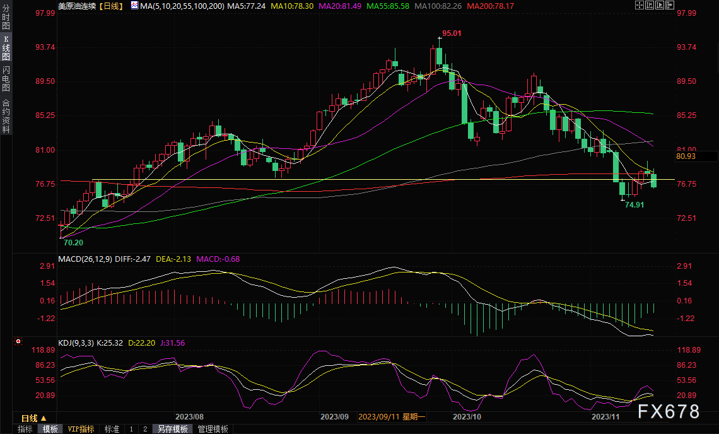
Task: Select the 指标 bottom tab
Action: coord(25,429)
